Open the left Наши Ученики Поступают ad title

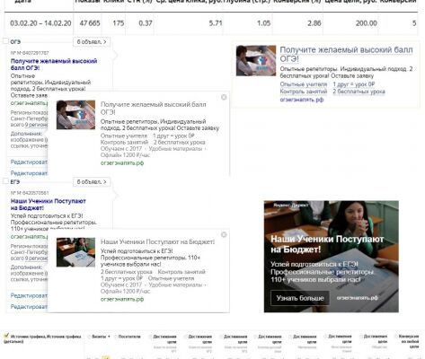49,205
